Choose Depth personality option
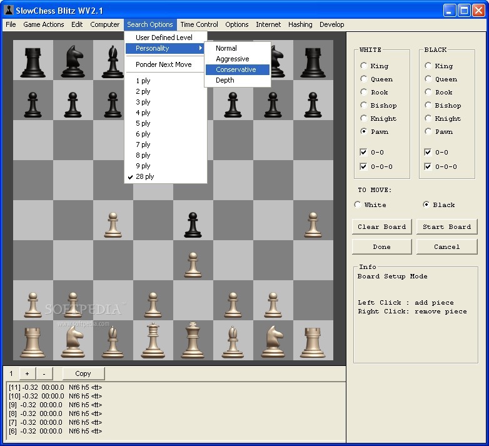 [x=238, y=80]
